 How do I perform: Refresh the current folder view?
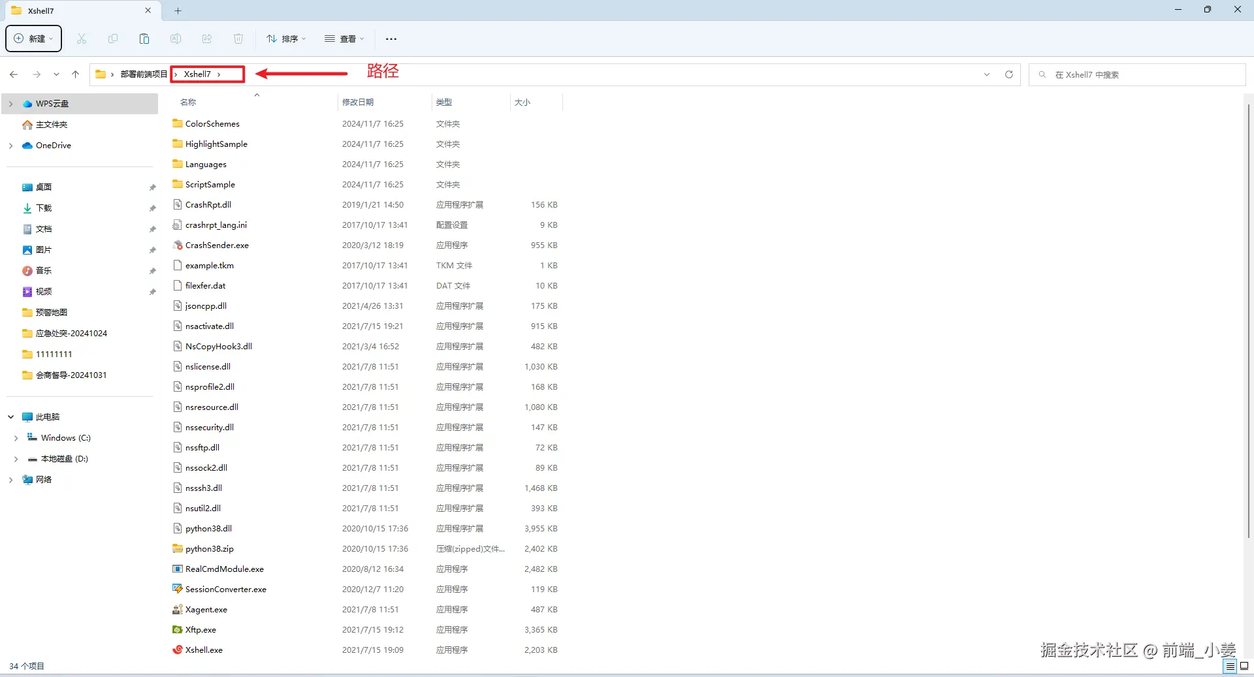(1009, 74)
